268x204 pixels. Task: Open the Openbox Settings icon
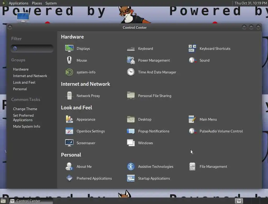coord(69,131)
